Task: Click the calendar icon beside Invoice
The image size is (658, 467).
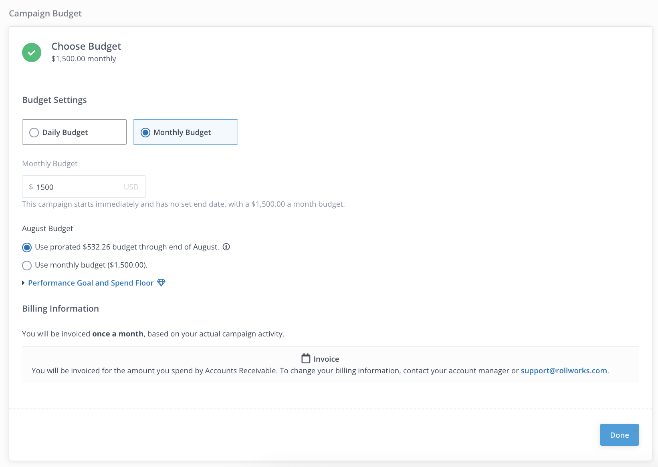Action: tap(306, 358)
